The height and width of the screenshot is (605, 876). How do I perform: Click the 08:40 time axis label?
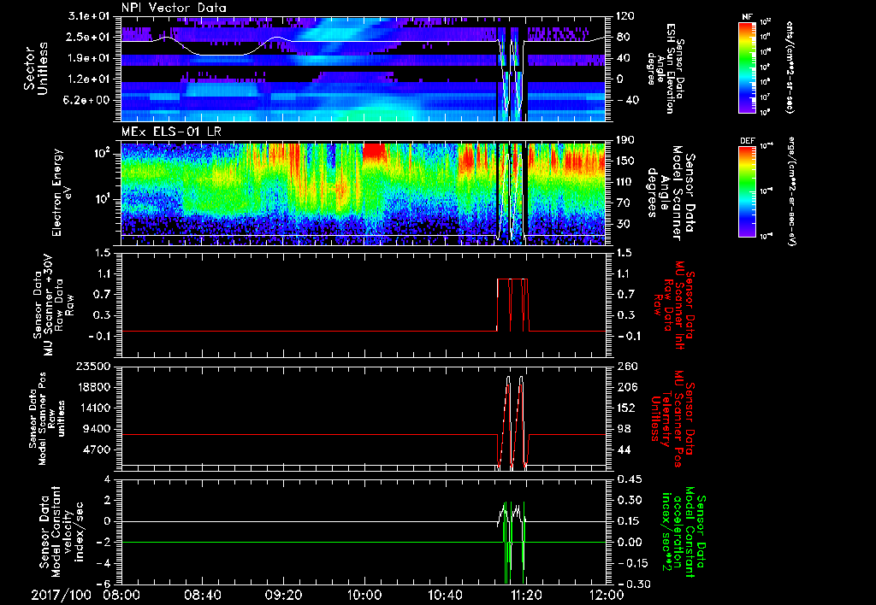click(203, 595)
